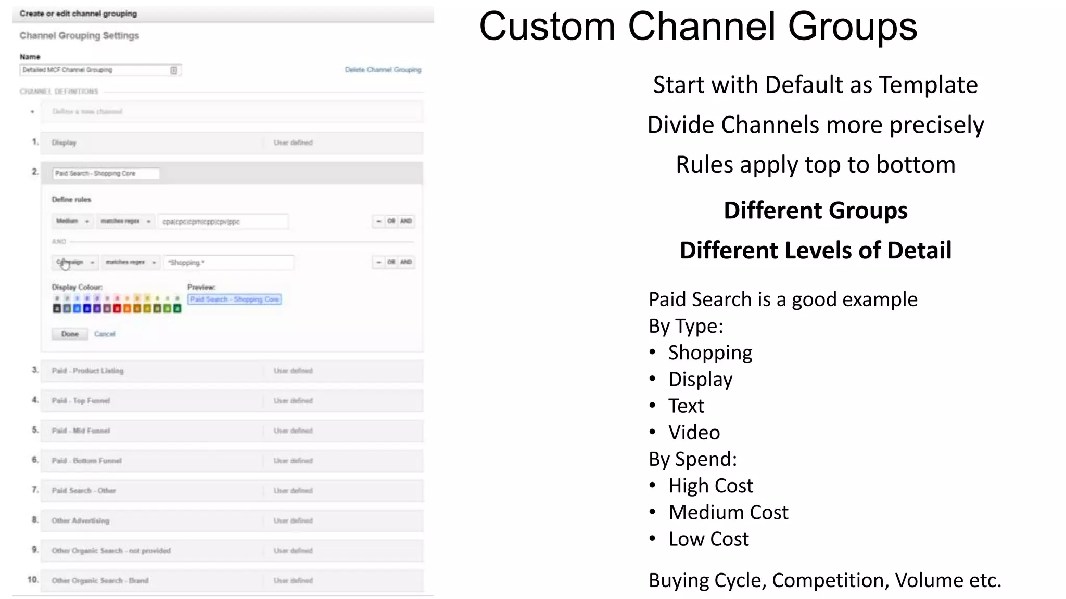Screen dimensions: 1066x599
Task: Click Define a new channel row
Action: pos(232,112)
